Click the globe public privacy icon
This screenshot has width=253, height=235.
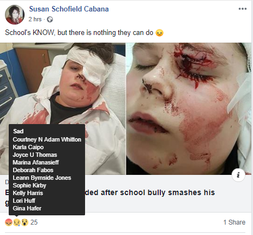(50, 19)
